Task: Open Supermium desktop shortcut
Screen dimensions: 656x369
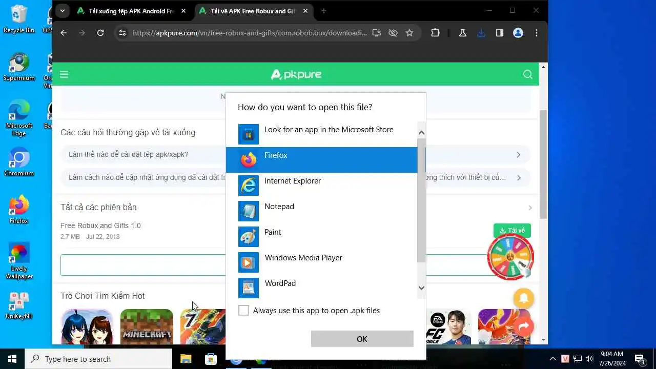Action: tap(19, 67)
